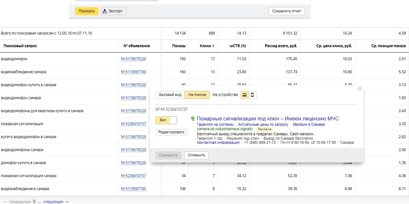This screenshot has width=409, height=204.
Task: Open ad link in видеодомофоны самара row
Action: tap(133, 150)
